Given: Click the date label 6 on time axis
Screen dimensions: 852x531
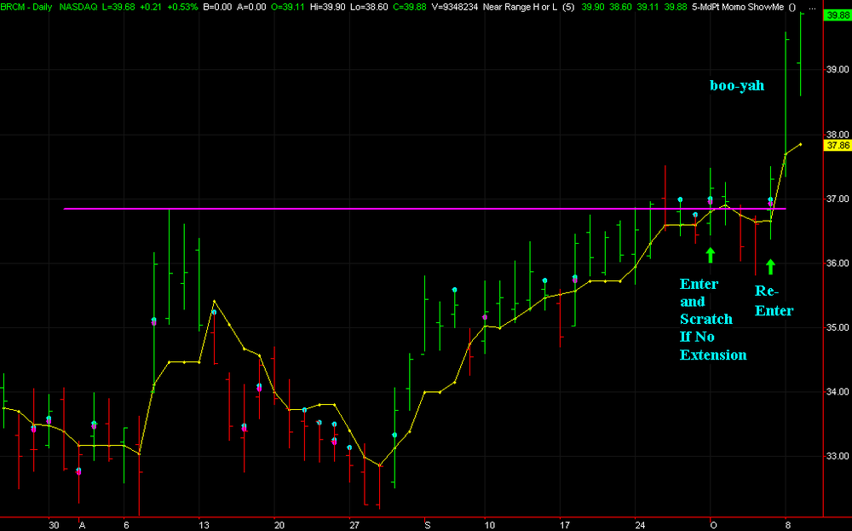Looking at the screenshot, I should (x=126, y=526).
